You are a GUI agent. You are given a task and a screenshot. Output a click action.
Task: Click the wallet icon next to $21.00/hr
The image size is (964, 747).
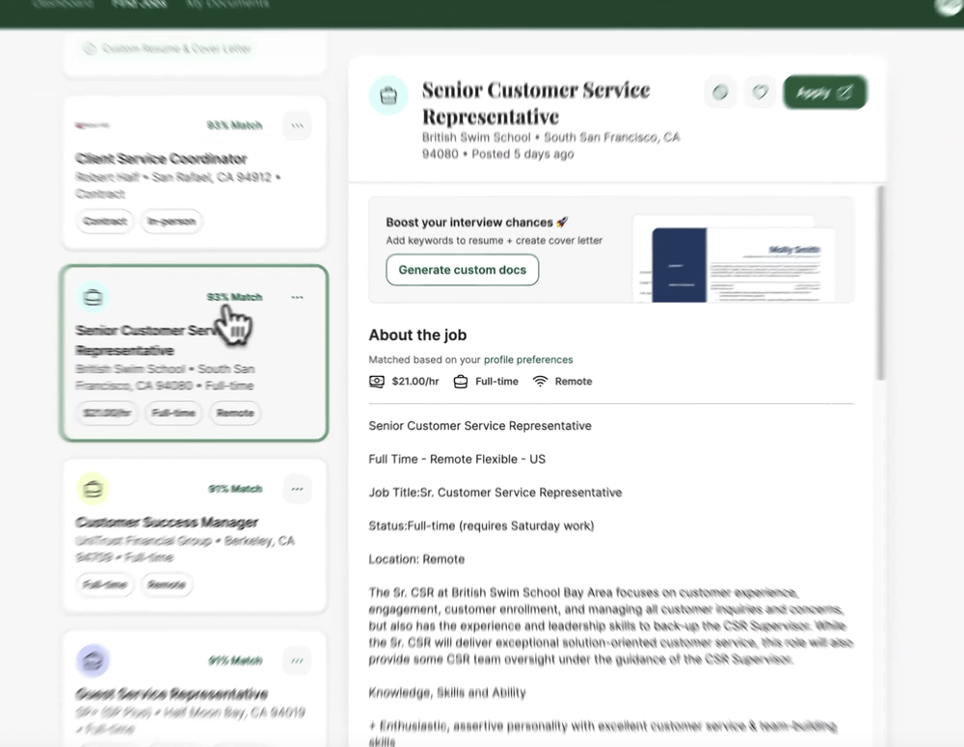point(376,381)
